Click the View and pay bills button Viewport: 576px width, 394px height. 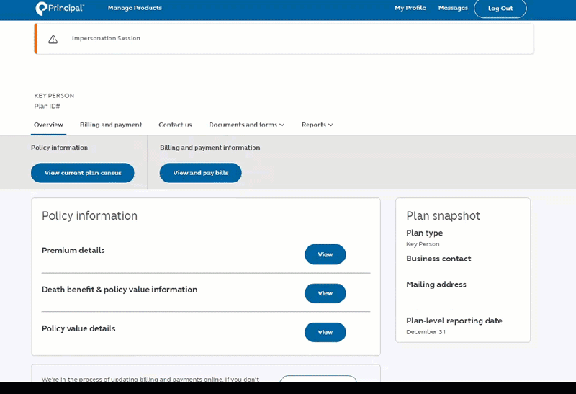pyautogui.click(x=200, y=173)
